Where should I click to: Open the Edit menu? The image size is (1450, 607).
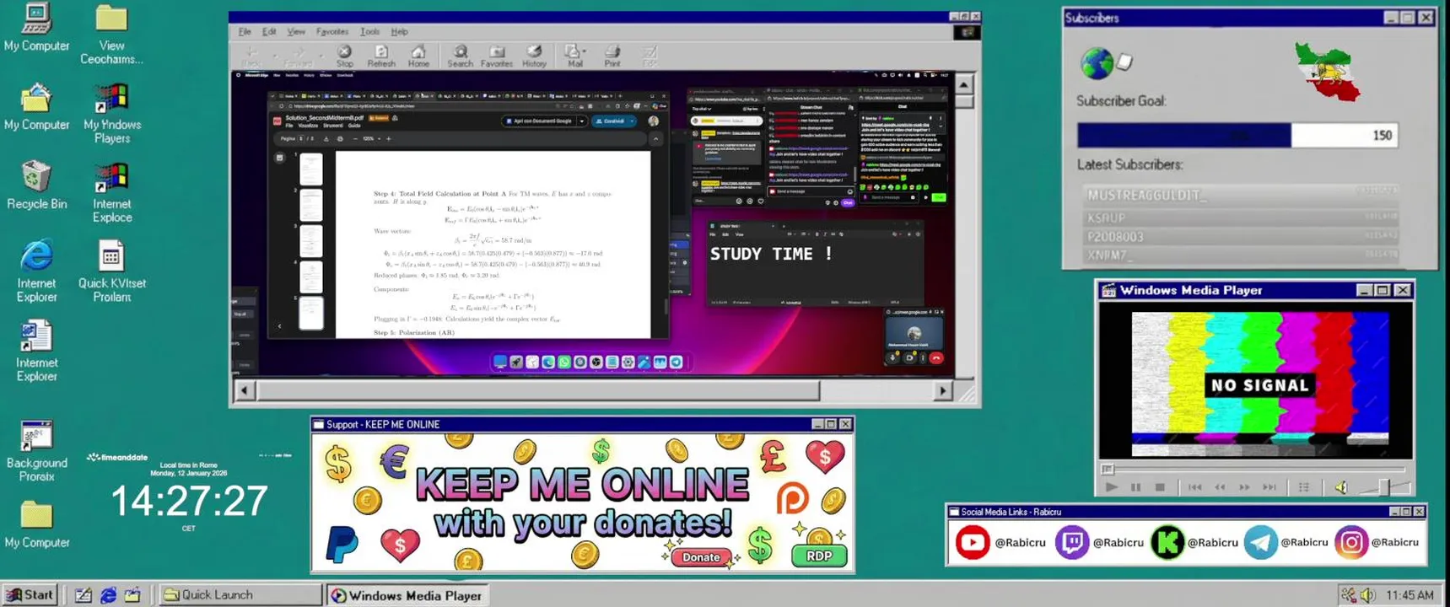269,32
